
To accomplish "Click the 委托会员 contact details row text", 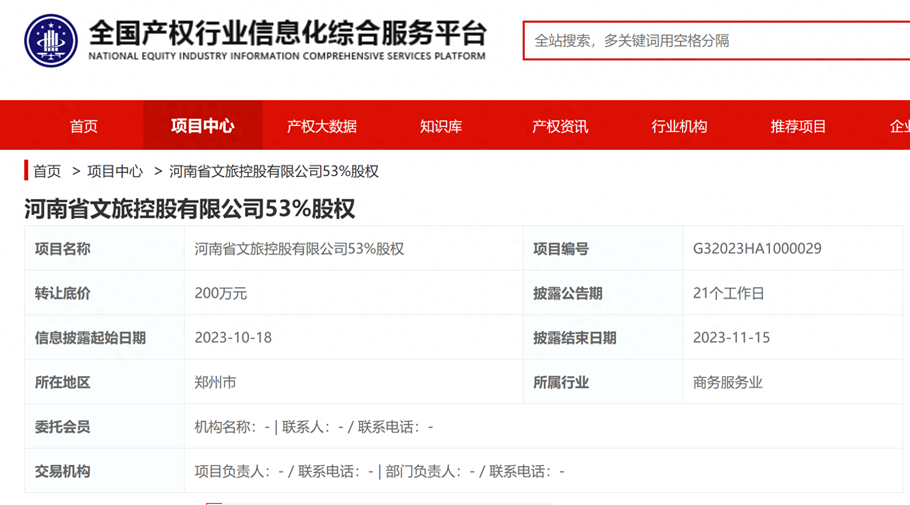I will point(314,427).
